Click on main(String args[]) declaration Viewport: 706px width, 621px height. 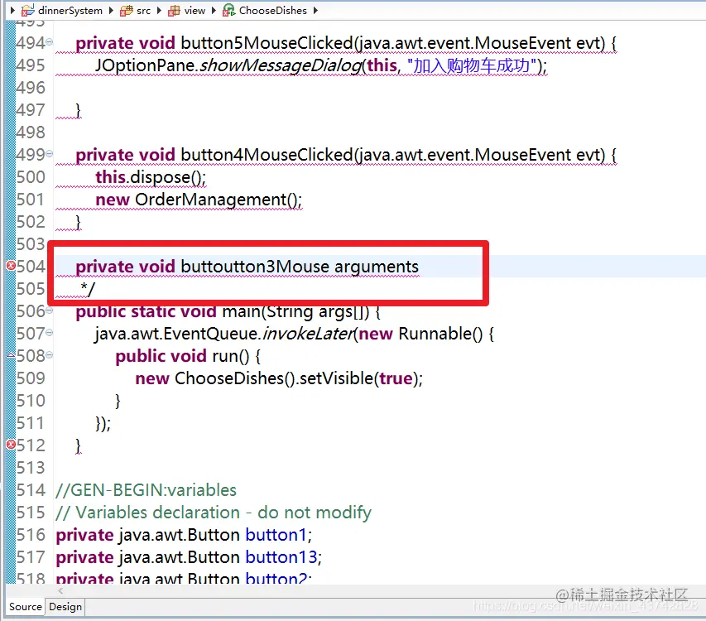pos(295,311)
